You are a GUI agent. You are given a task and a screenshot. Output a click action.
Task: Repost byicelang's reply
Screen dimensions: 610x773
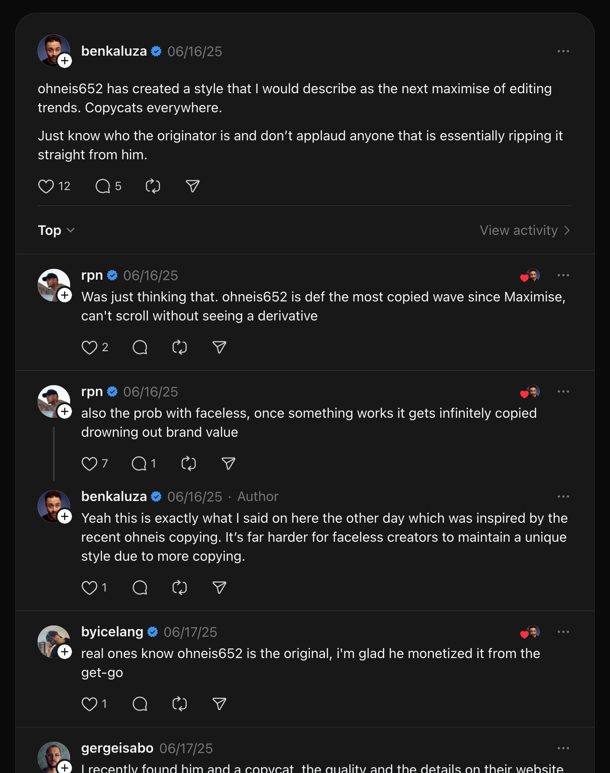coord(180,704)
